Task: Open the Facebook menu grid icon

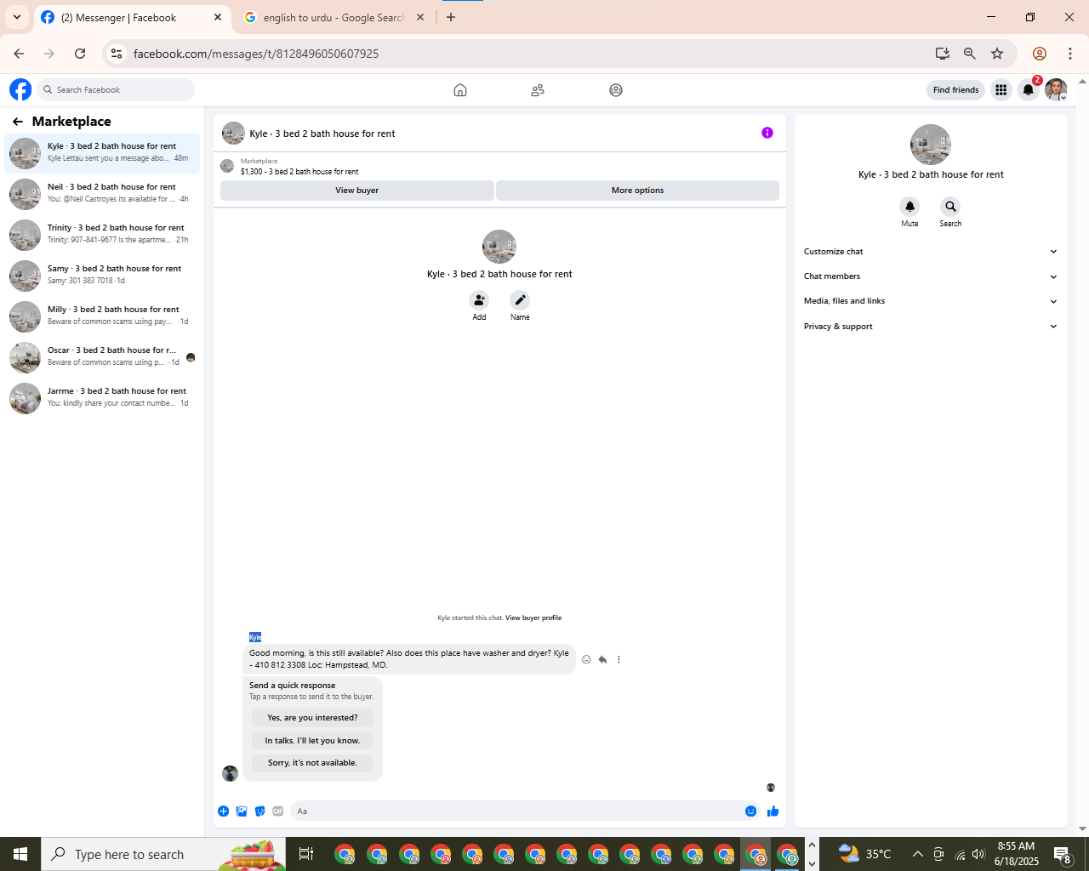Action: click(x=1001, y=90)
